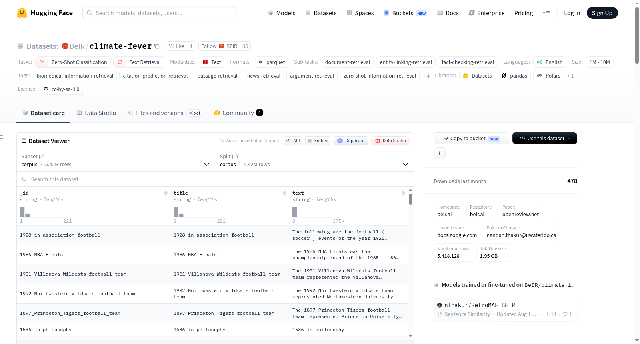Open Docs in top navigation
This screenshot has height=344, width=640.
[x=448, y=13]
